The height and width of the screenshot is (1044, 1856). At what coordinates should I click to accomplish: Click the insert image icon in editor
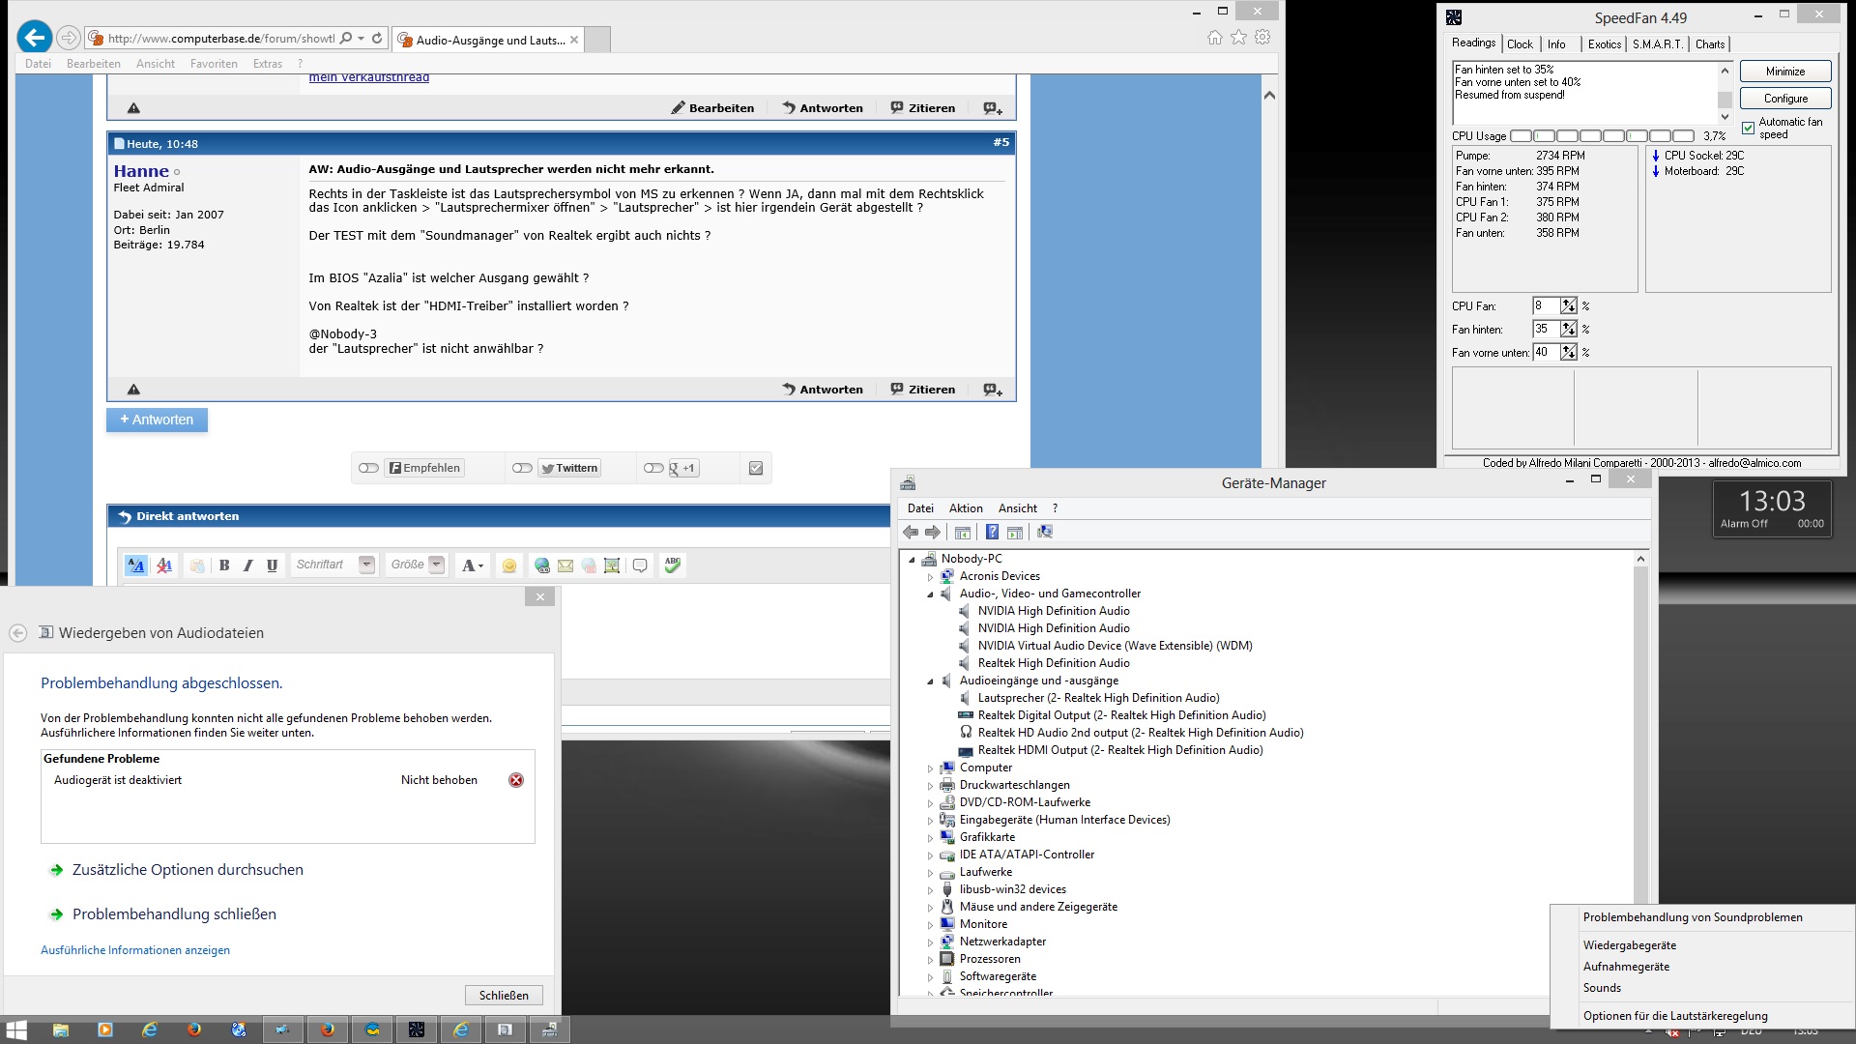click(x=612, y=565)
